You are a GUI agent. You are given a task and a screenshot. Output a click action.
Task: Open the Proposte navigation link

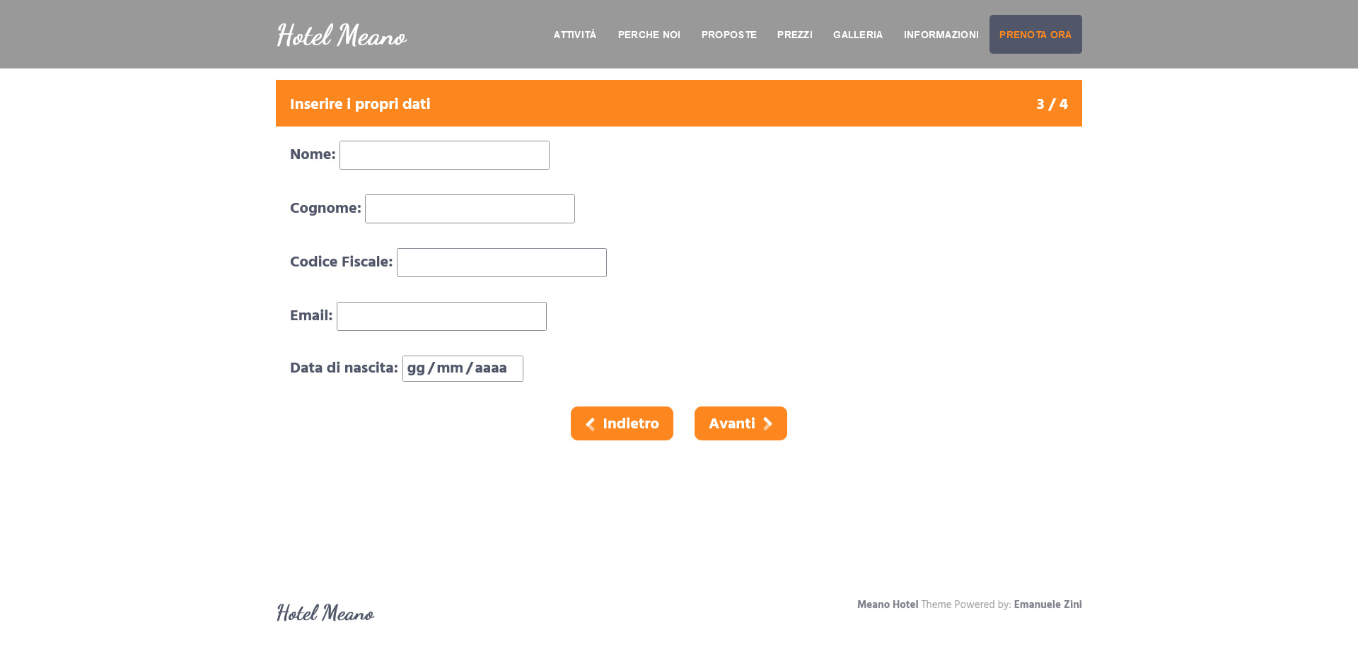(x=729, y=35)
